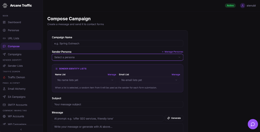Click the Dashboard grid icon in sidebar

tap(4, 22)
